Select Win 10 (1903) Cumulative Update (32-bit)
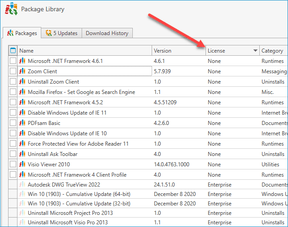 [x=79, y=204]
